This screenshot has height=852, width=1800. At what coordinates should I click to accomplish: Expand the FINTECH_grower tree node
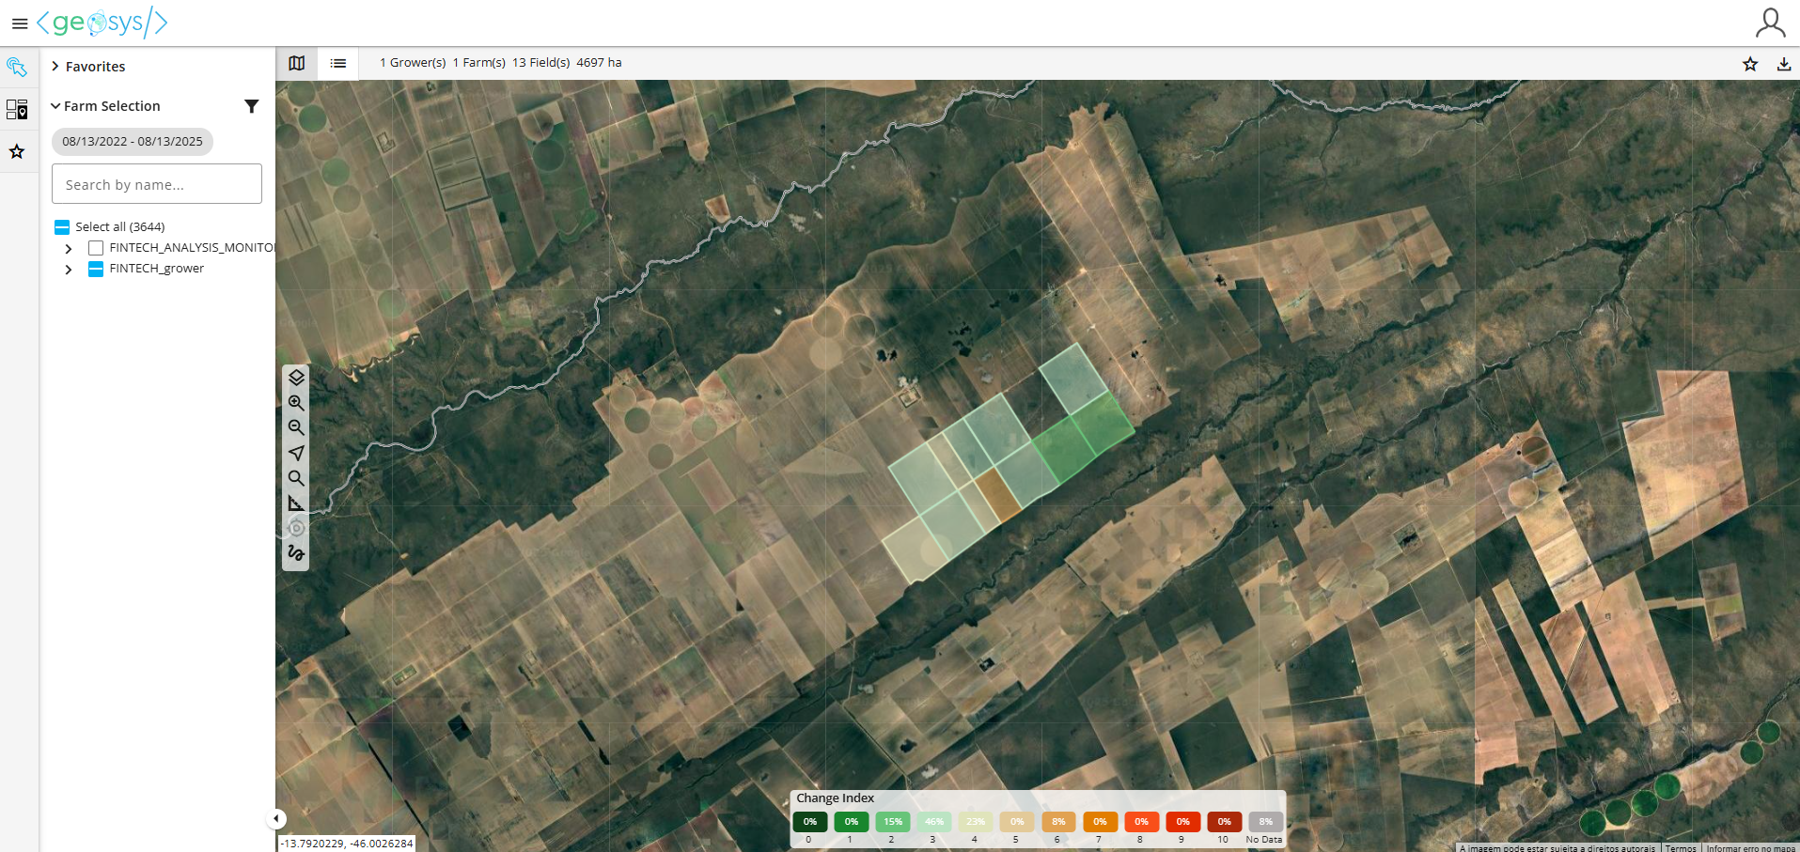(x=69, y=270)
